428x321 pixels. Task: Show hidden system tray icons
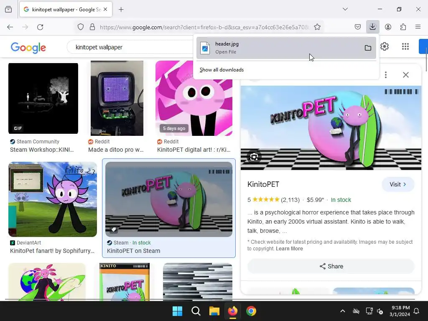(343, 311)
